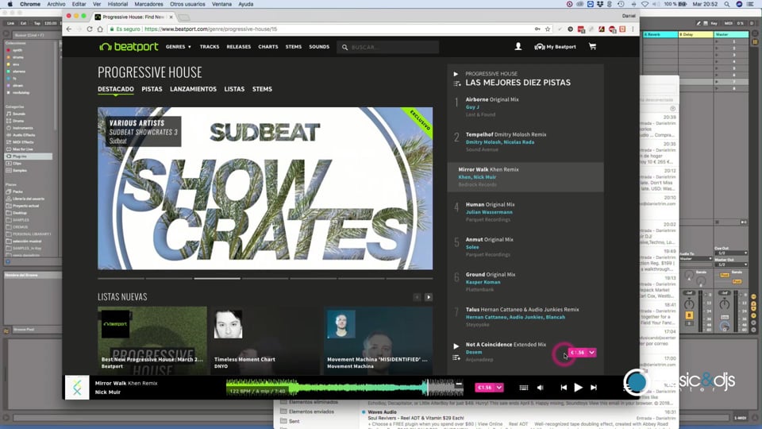Open Talus Hernan Cattaneo remix
The width and height of the screenshot is (762, 429).
tap(522, 309)
